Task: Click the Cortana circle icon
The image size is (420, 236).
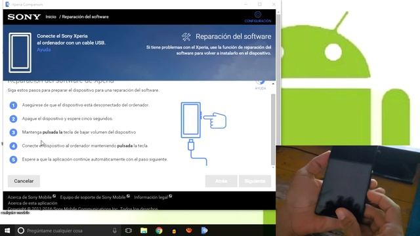Action: click(x=21, y=230)
